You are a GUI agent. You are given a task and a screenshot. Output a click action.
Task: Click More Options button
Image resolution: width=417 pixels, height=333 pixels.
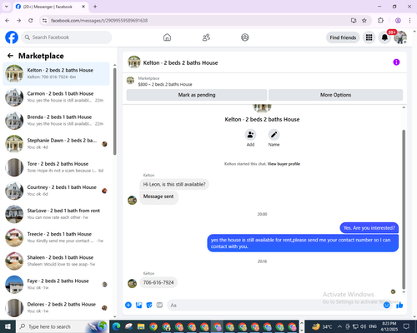pos(335,95)
